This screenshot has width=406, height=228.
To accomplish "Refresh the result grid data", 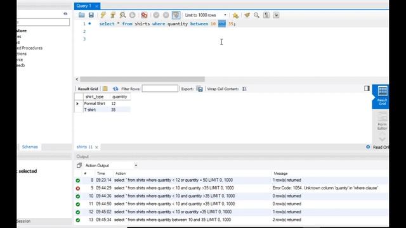I will (115, 89).
